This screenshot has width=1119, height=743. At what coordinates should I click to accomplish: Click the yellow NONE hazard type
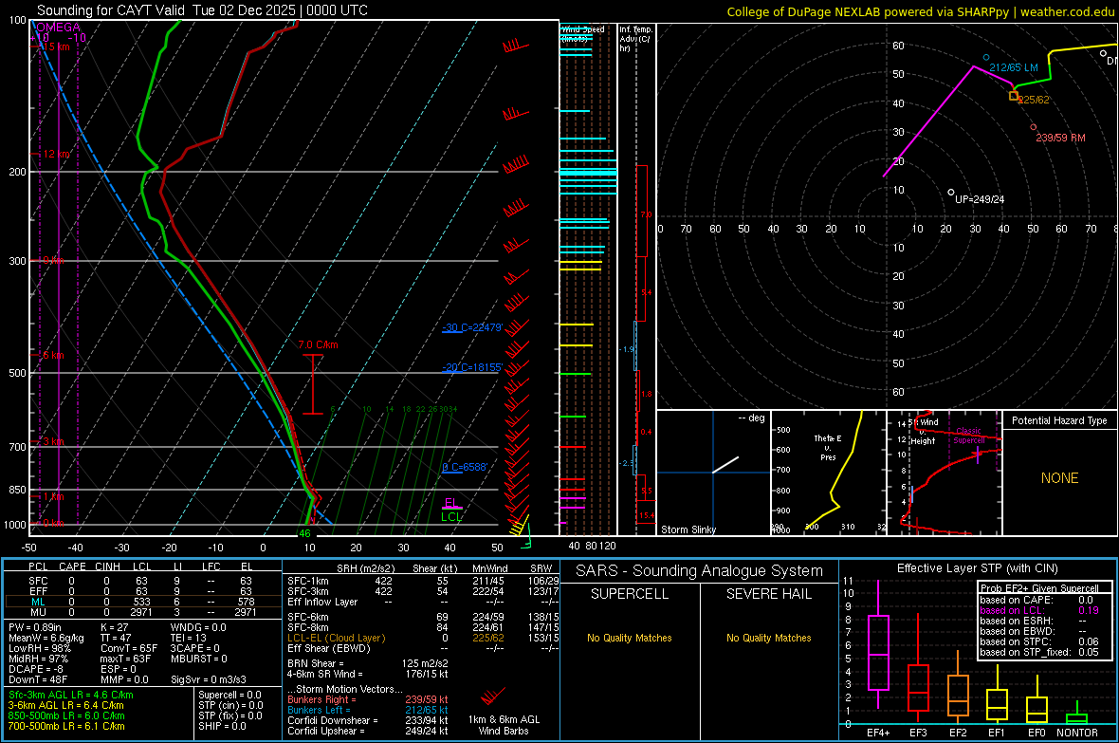click(1059, 478)
